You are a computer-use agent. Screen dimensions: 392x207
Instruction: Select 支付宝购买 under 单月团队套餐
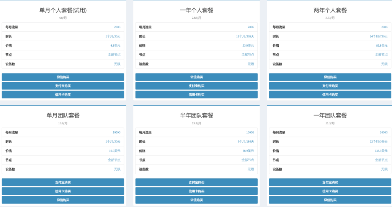click(63, 182)
